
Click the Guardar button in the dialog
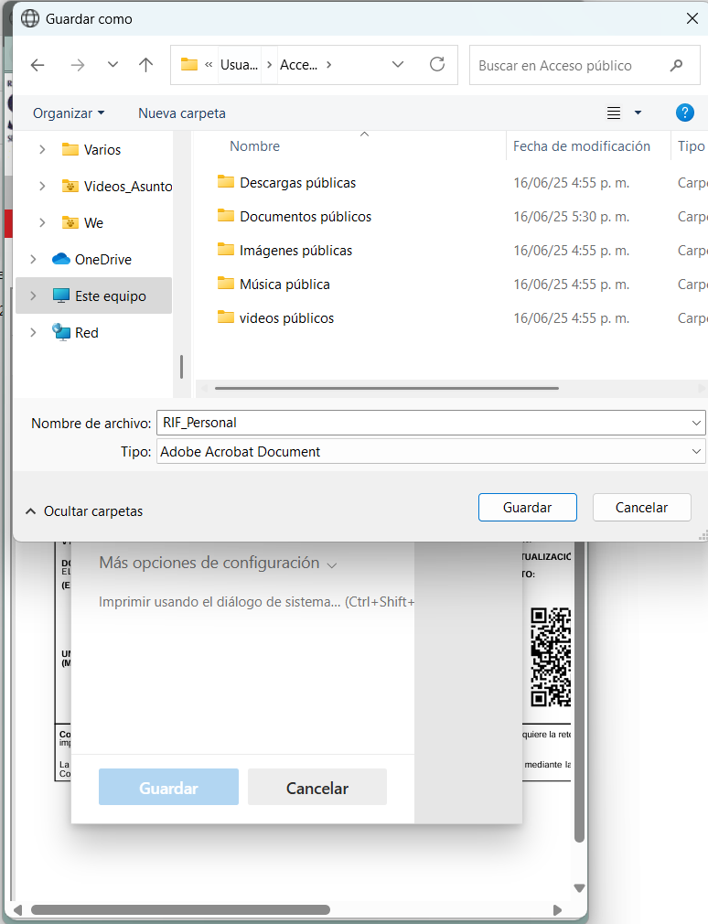(527, 508)
